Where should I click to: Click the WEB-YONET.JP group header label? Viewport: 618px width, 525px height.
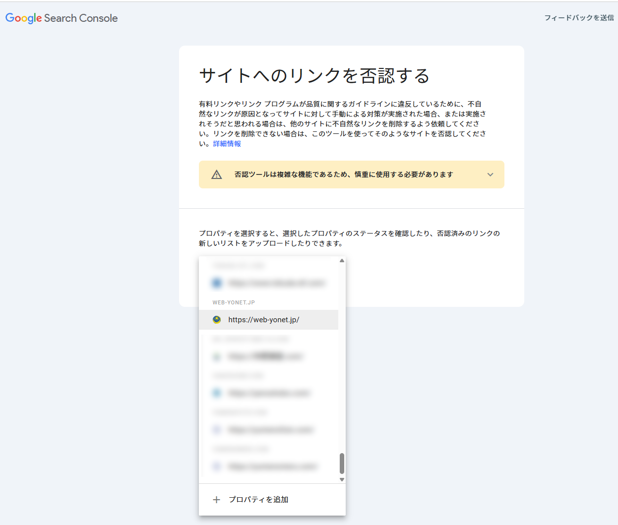tap(234, 302)
